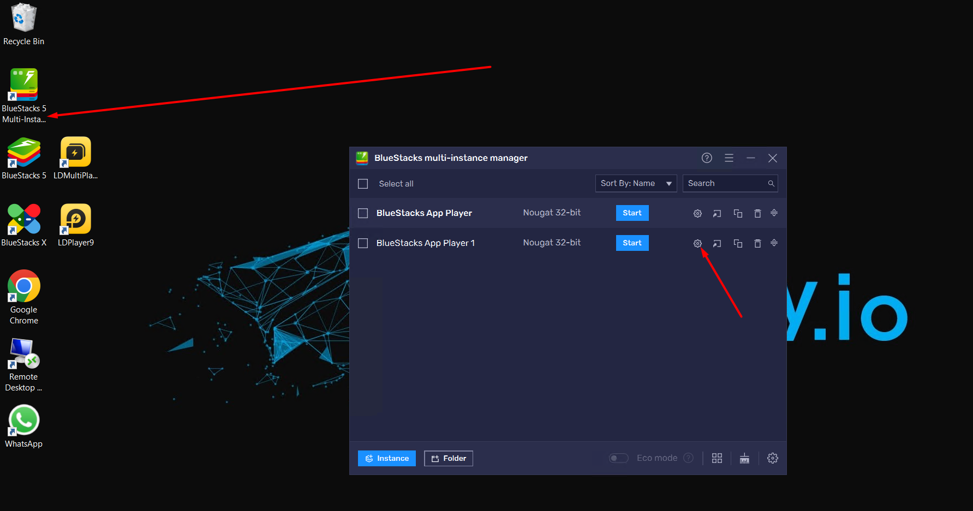Select the Remote Desktop desktop shortcut
973x511 pixels.
point(23,365)
